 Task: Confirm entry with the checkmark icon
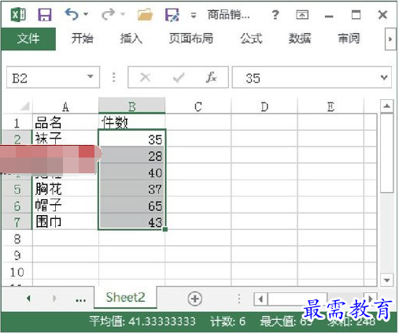coord(179,77)
